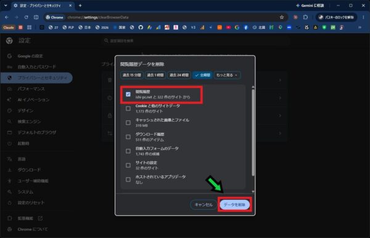
Task: Check the Cookie と他のサイトデータ checkbox
Action: (128, 108)
